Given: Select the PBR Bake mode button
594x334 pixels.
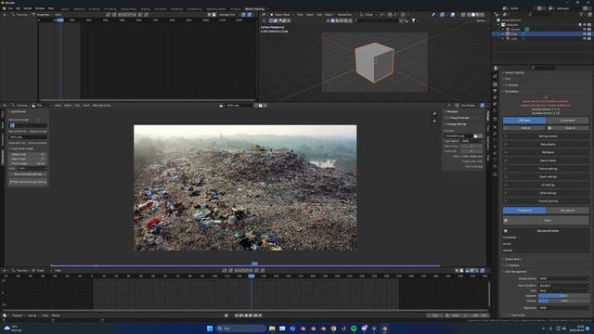Looking at the screenshot, I should [524, 121].
